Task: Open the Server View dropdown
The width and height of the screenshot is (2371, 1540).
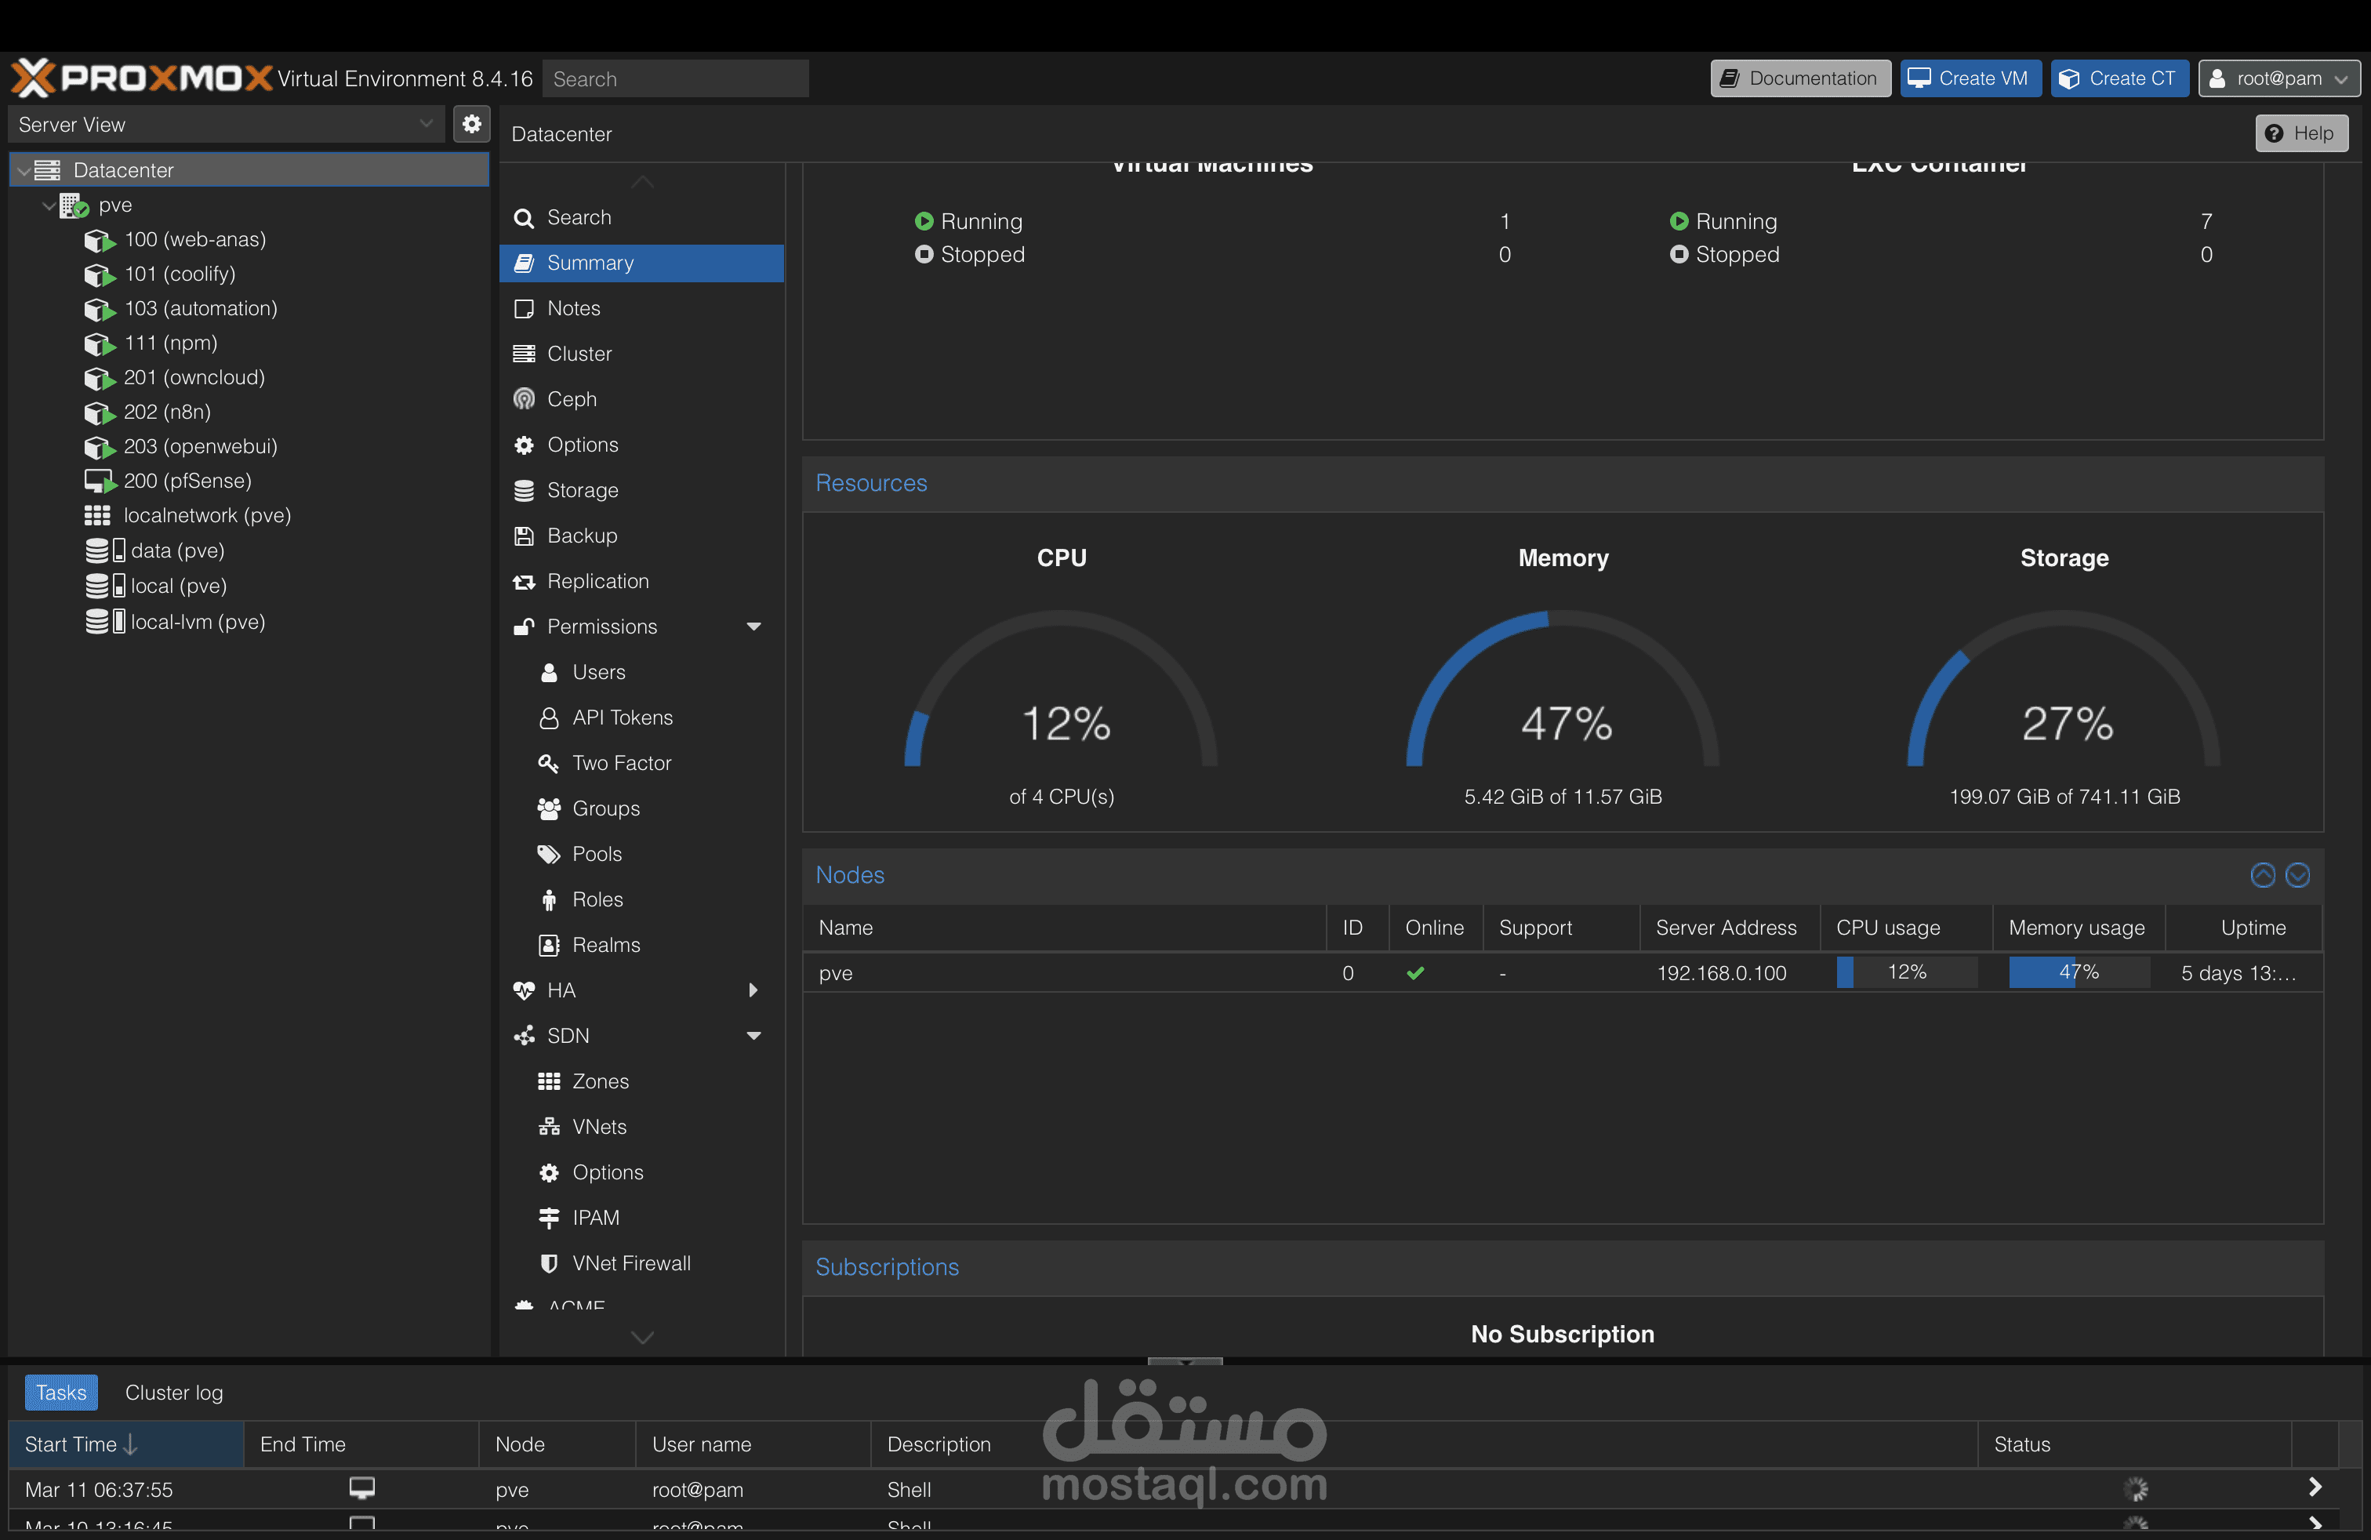Action: 225,125
